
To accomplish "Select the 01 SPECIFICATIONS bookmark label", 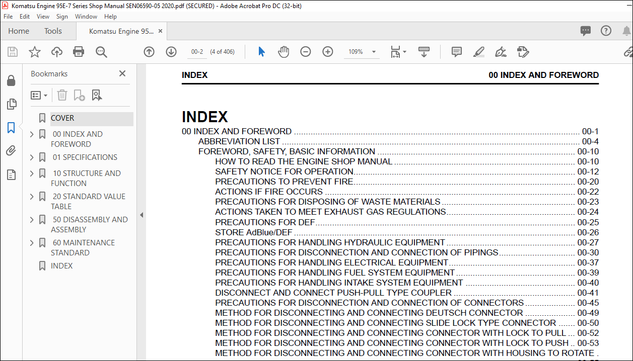I will 85,157.
